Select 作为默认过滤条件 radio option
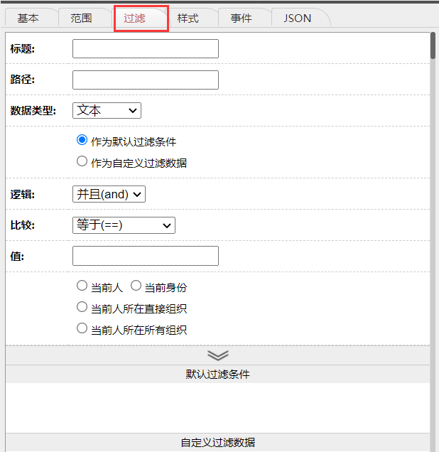The width and height of the screenshot is (439, 452). click(x=82, y=141)
